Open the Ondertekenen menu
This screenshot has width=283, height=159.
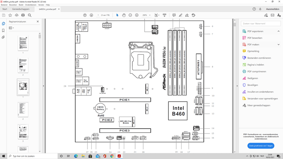tap(31, 5)
